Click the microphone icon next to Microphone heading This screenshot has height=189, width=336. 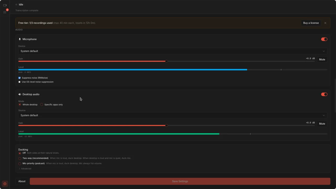20,39
